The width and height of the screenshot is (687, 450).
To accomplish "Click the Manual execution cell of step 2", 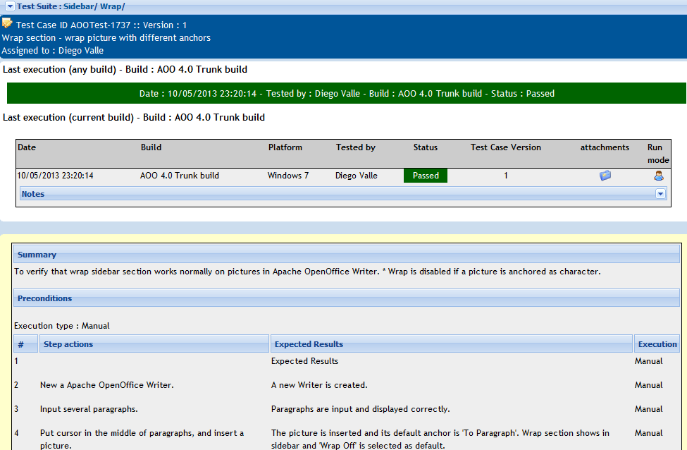I will (x=648, y=385).
